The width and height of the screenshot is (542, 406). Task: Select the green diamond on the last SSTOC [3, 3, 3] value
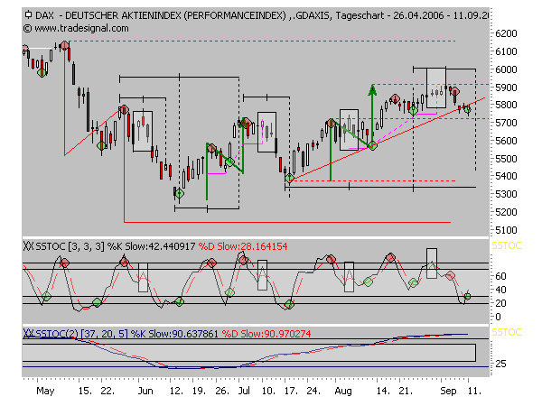pos(467,296)
